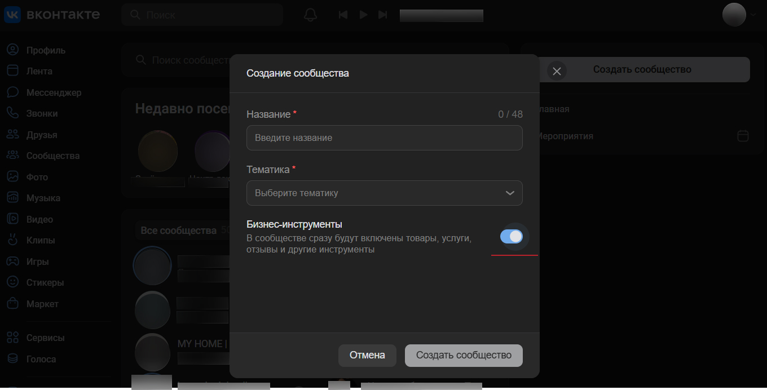767x390 pixels.
Task: Select Друзья in left menu
Action: [41, 135]
